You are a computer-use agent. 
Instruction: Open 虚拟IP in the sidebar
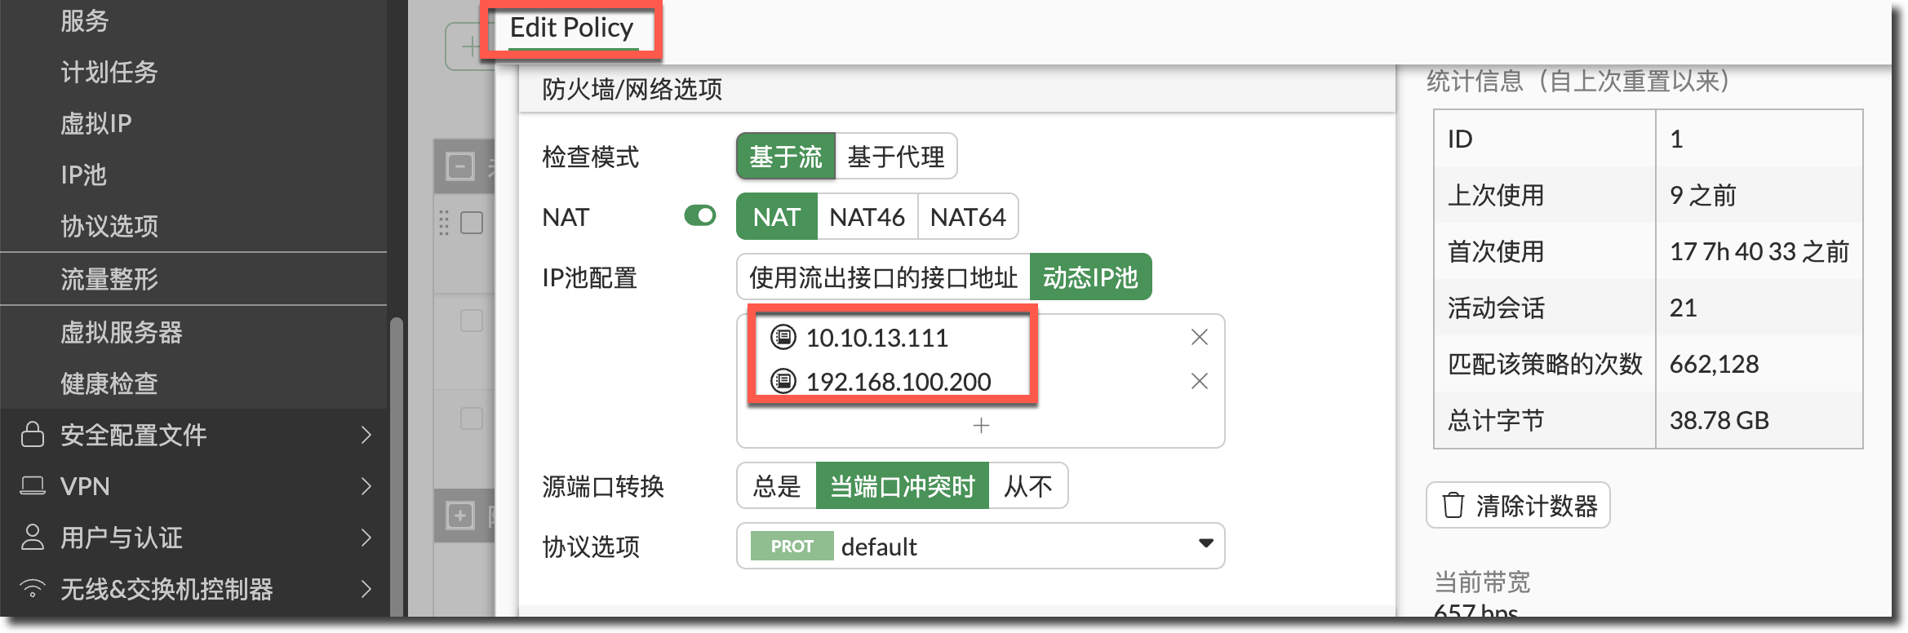click(x=96, y=124)
